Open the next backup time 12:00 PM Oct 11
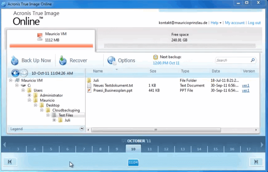Screen dimensions: 268x172 (166, 63)
